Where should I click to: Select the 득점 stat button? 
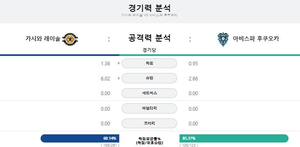coord(149,63)
